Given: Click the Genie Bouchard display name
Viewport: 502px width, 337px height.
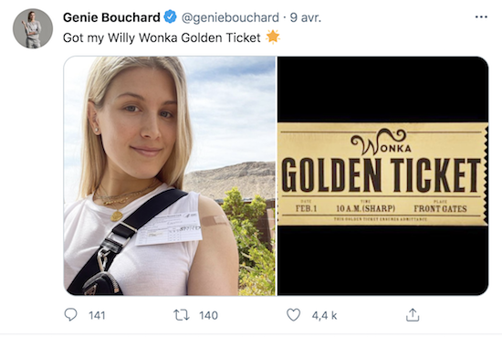Looking at the screenshot, I should click(x=111, y=17).
